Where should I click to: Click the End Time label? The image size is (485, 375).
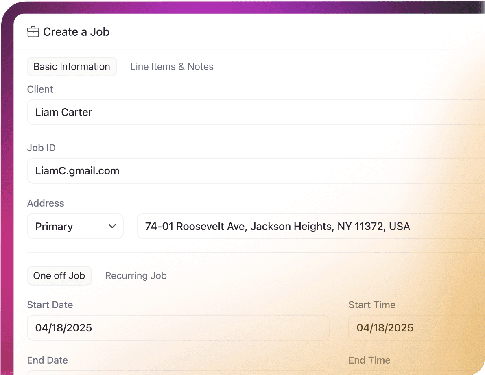point(369,360)
